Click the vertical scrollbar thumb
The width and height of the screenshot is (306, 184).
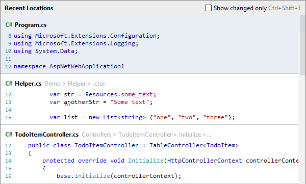click(303, 45)
